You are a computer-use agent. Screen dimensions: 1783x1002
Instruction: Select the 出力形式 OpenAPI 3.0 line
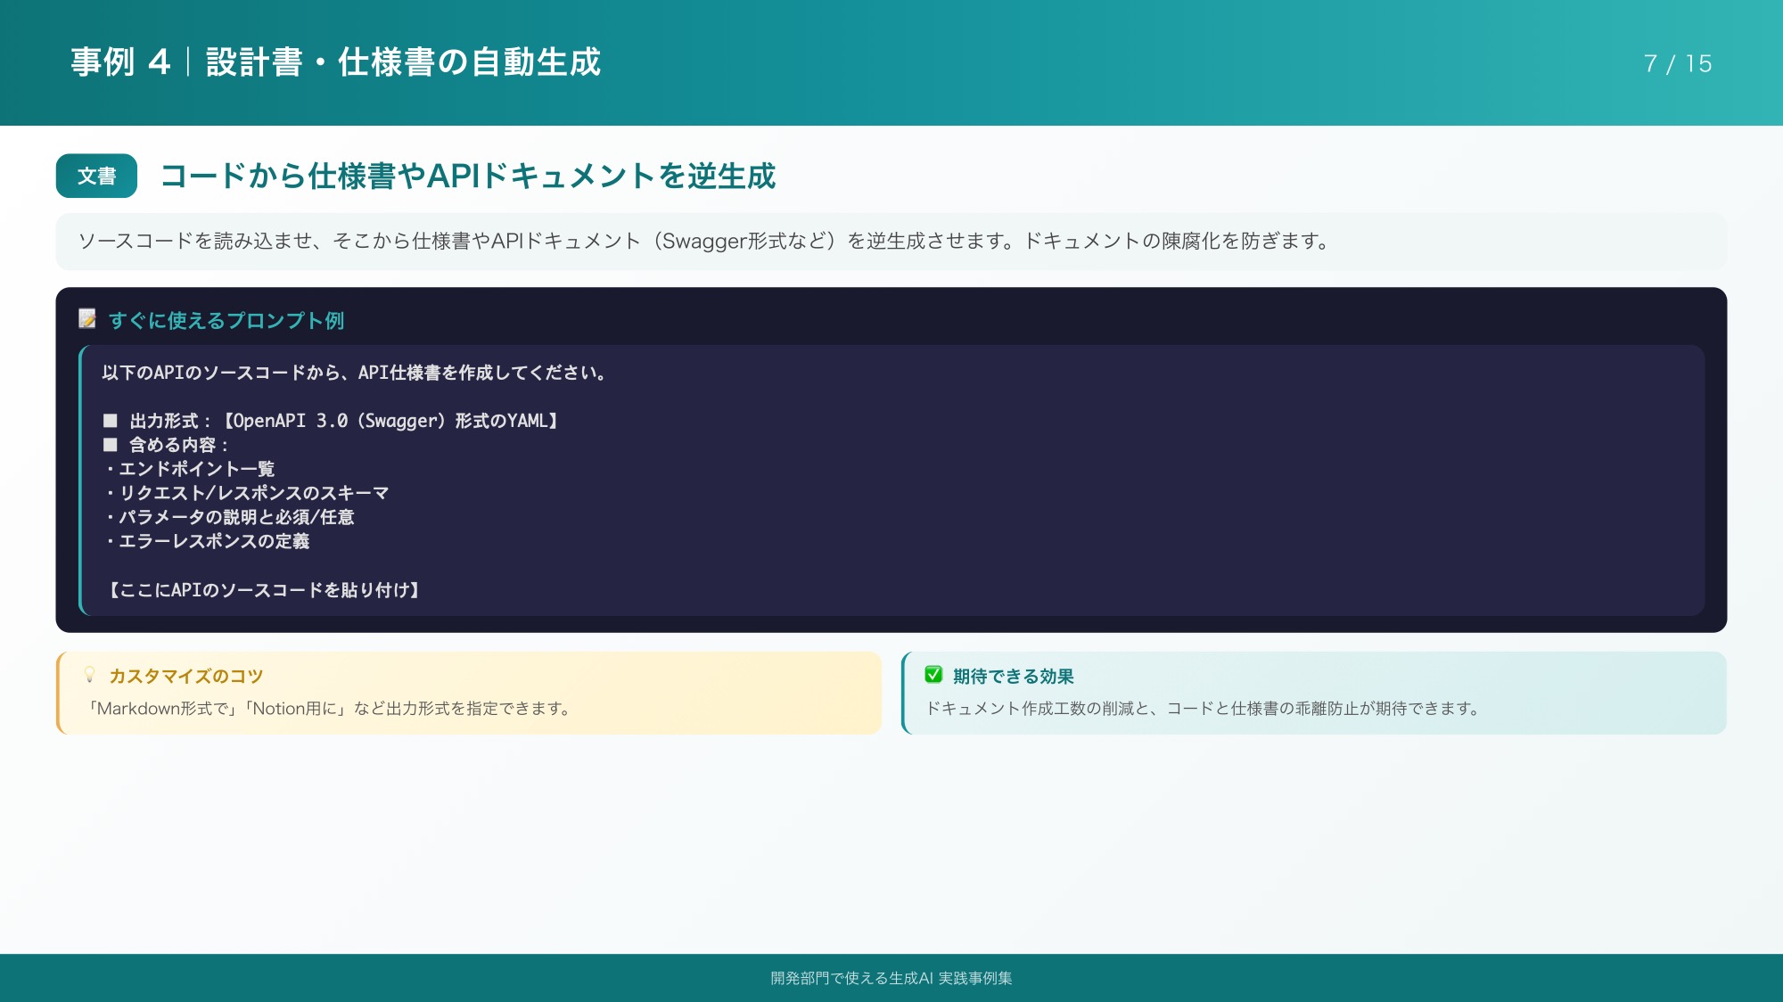click(x=331, y=421)
